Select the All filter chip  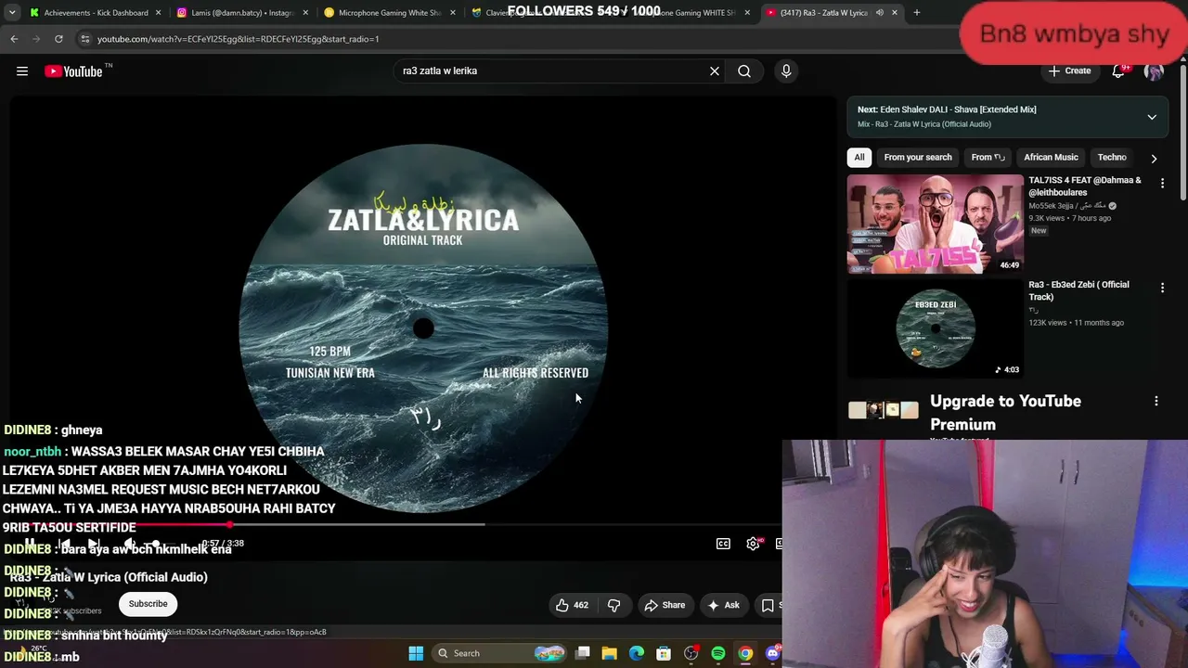pos(859,158)
